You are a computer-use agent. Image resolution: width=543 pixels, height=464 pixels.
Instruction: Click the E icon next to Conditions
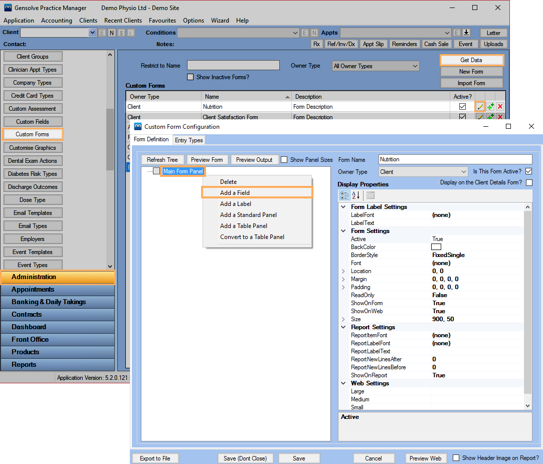pyautogui.click(x=305, y=32)
